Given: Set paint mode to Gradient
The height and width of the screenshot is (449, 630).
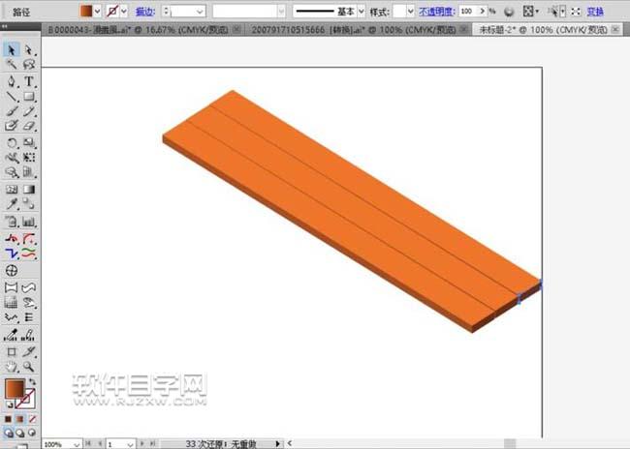Looking at the screenshot, I should click(x=20, y=419).
